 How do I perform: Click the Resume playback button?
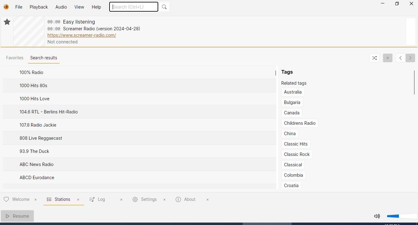click(17, 216)
